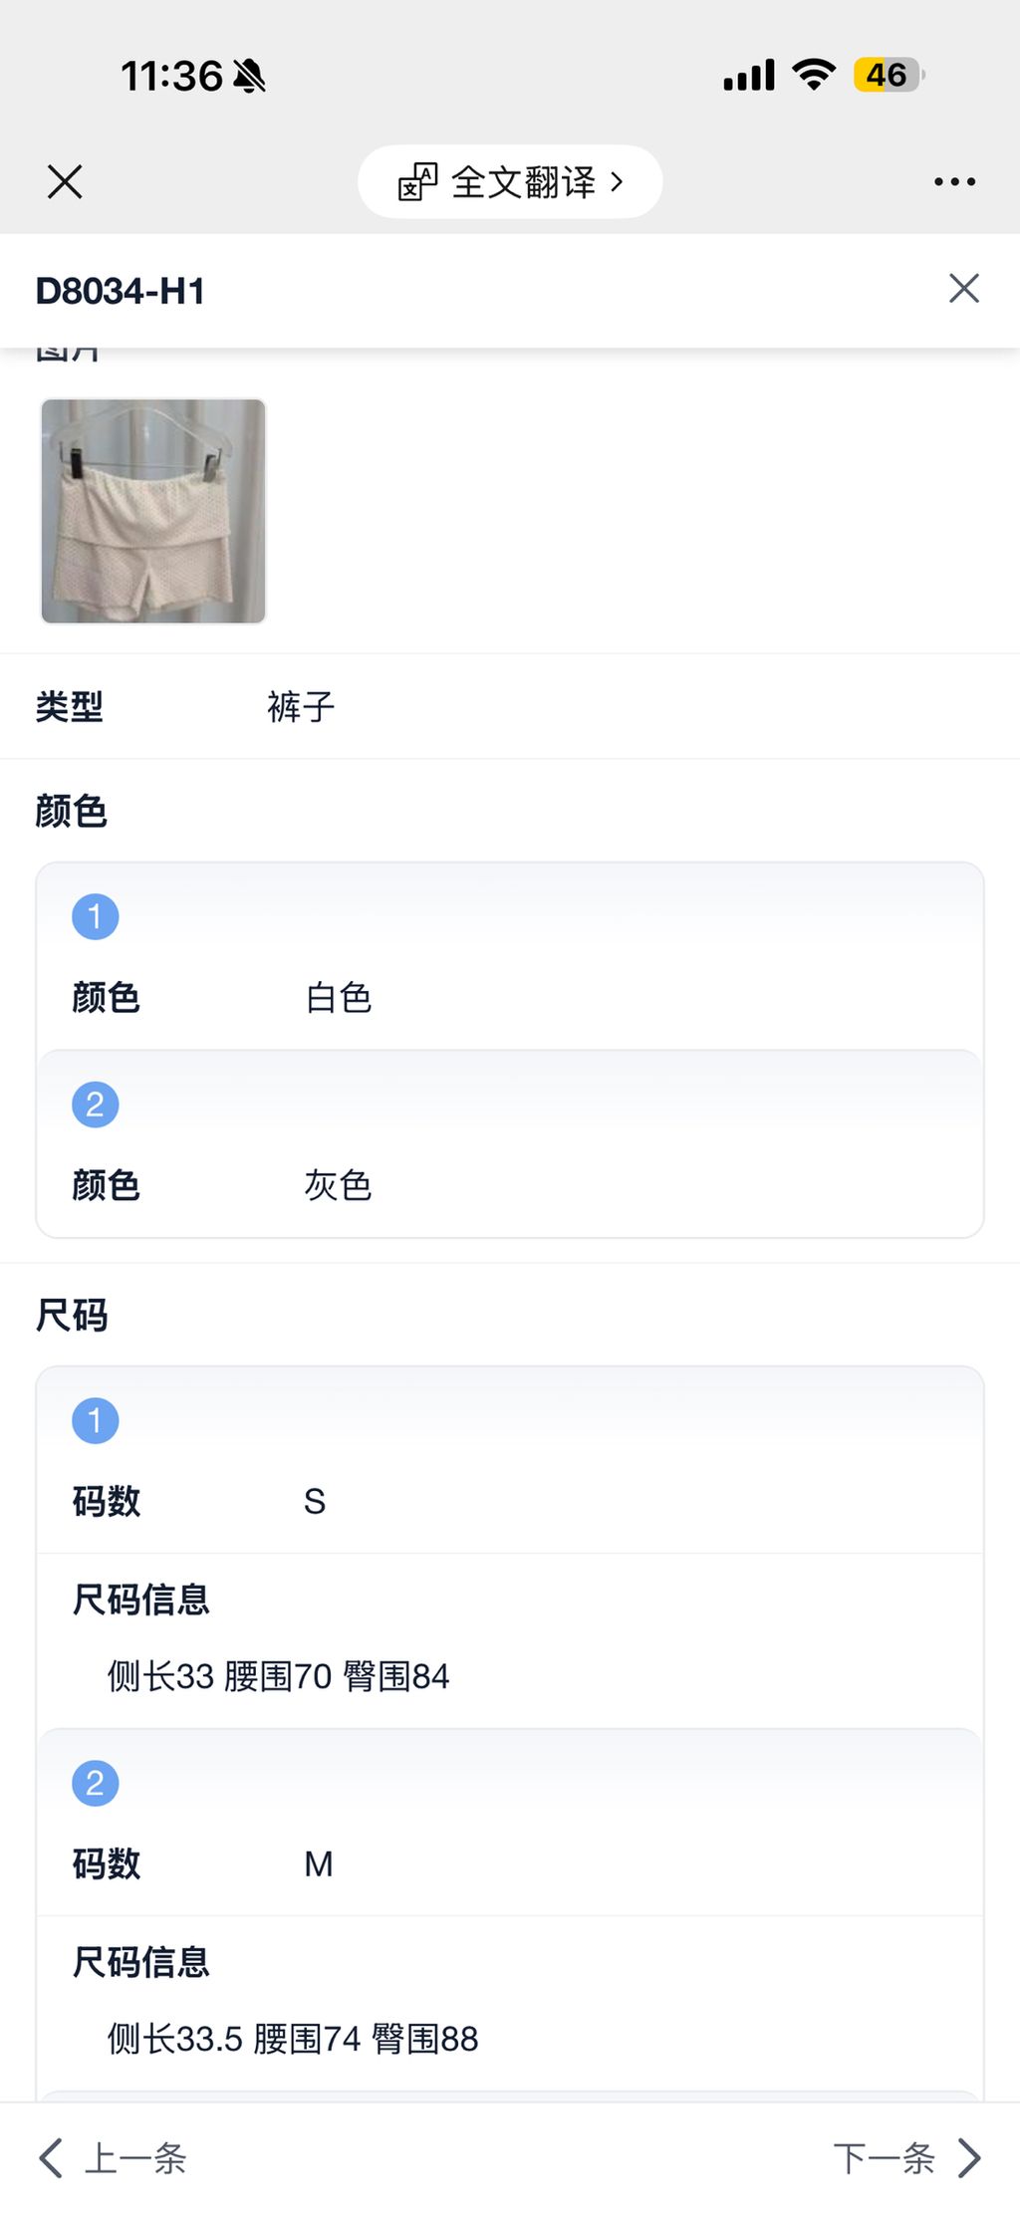Go to previous record via 上一条
Viewport: 1020px width, 2217px height.
click(135, 2158)
